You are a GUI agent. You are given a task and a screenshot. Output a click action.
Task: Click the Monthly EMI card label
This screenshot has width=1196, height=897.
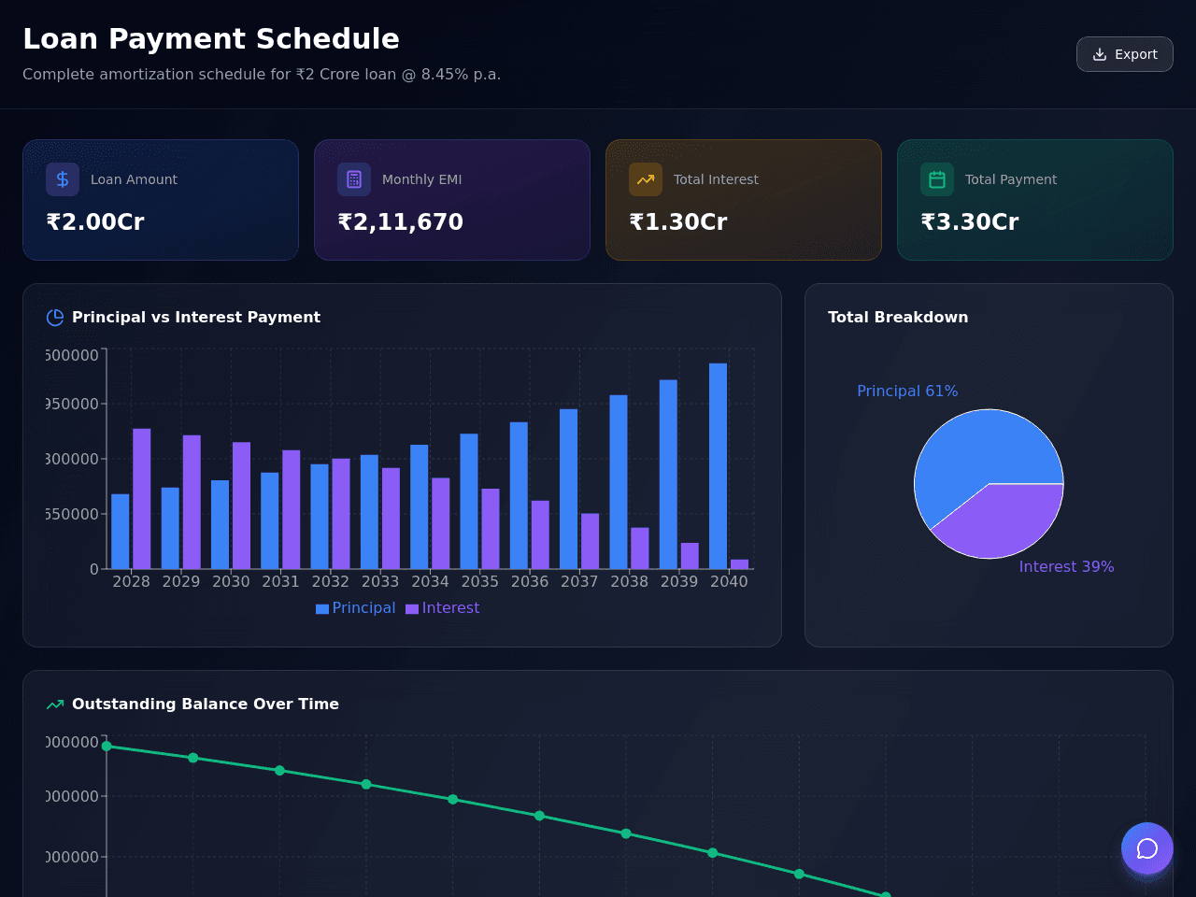pos(421,179)
